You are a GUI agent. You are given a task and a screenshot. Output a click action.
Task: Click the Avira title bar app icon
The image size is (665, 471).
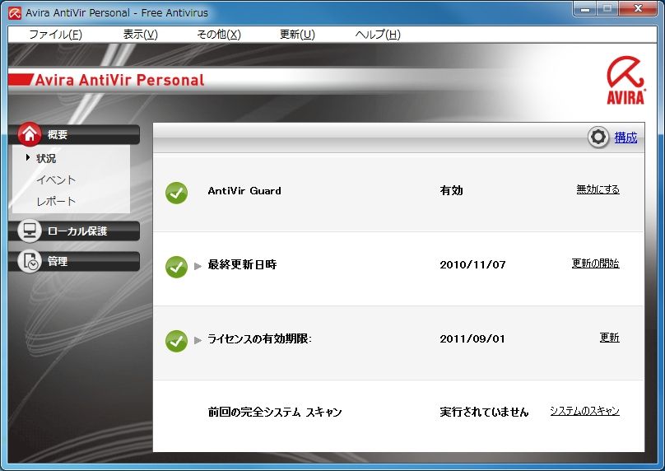point(15,13)
